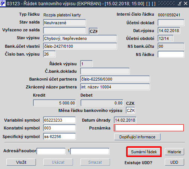Click the NS bank.účtu field 00
Viewport: 189px width, 169px height.
pyautogui.click(x=171, y=46)
